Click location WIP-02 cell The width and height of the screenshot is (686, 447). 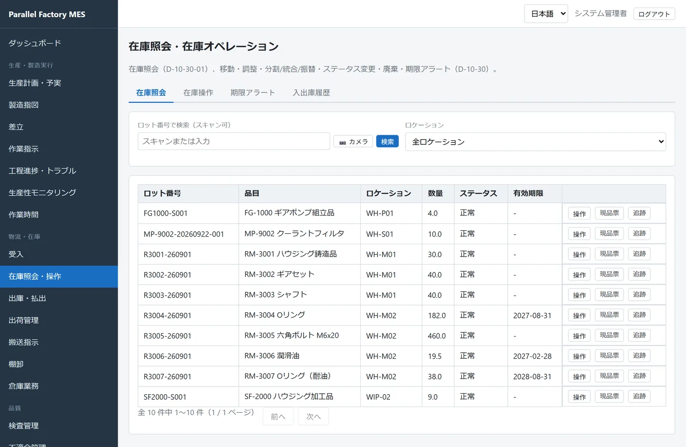[391, 397]
